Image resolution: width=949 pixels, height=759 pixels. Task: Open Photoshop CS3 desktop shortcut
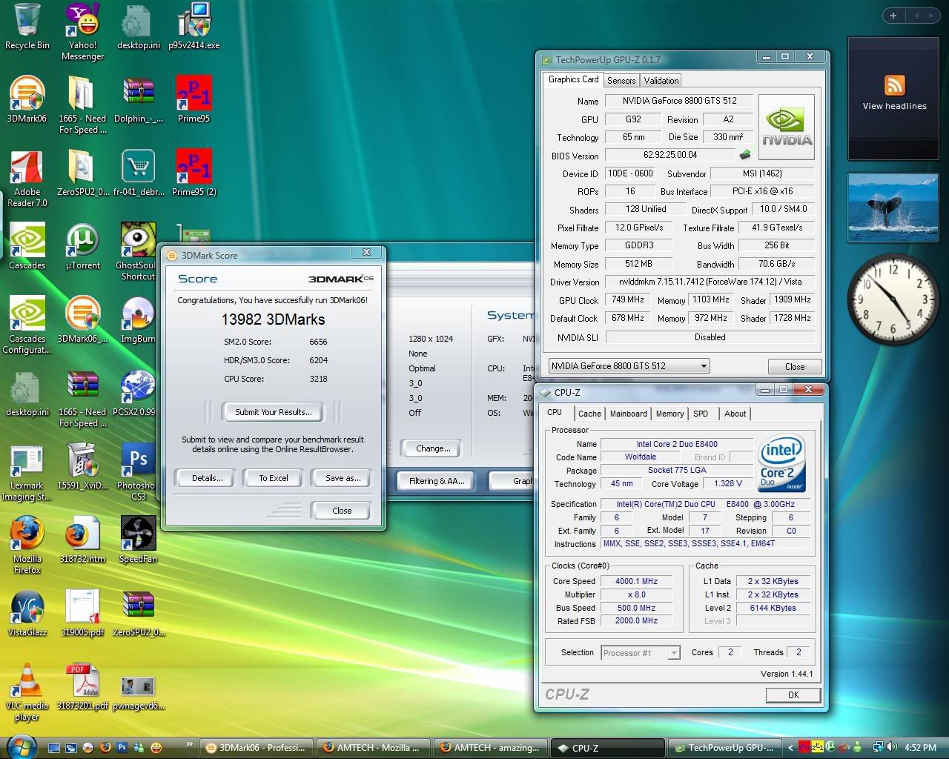137,472
